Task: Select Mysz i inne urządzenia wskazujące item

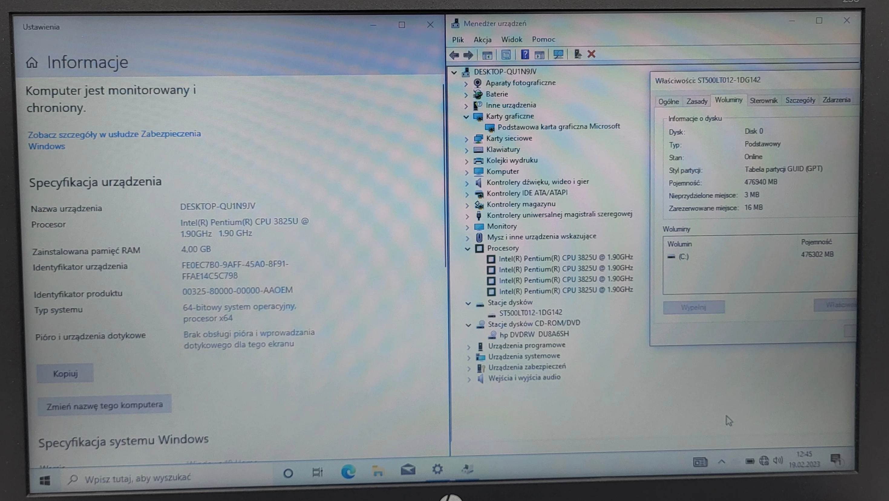Action: click(541, 237)
